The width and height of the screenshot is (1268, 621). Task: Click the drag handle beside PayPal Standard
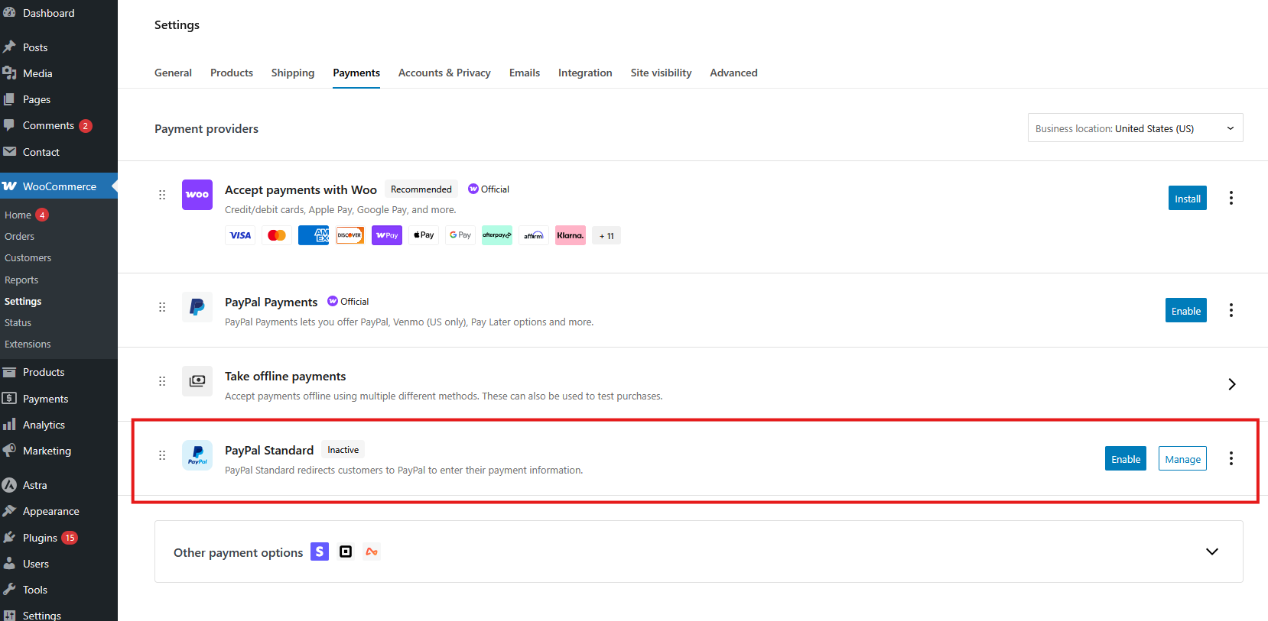[x=162, y=455]
